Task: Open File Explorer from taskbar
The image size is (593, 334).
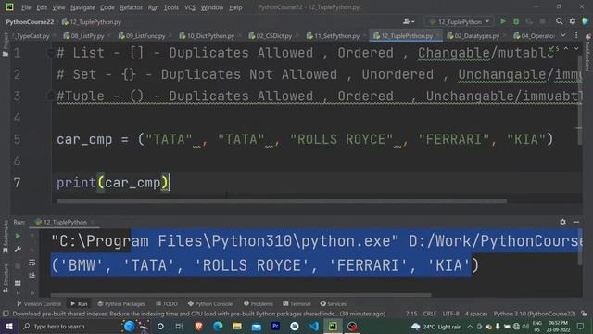Action: pyautogui.click(x=237, y=326)
